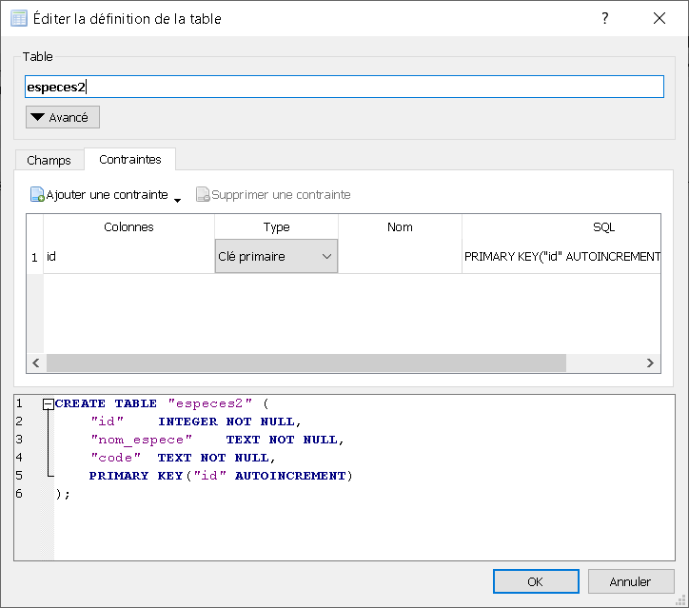
Task: Click the Type column header
Action: [x=276, y=227]
